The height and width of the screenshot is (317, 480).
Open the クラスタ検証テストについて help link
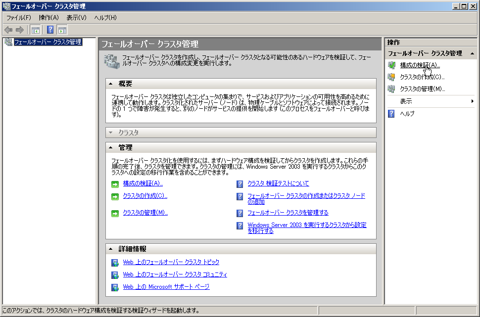tap(278, 183)
